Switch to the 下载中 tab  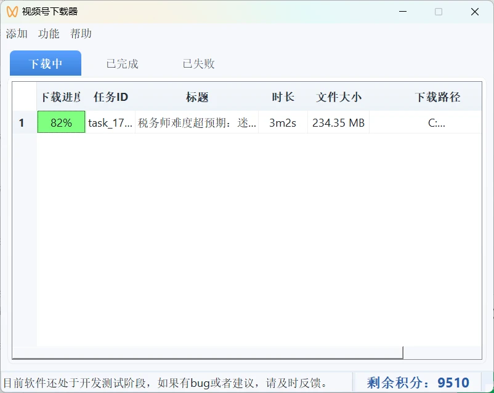[46, 63]
